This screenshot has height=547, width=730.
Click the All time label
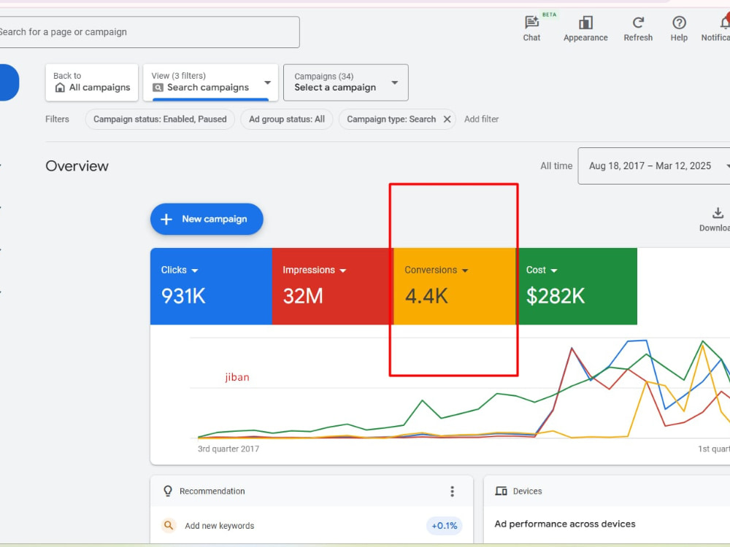[556, 166]
